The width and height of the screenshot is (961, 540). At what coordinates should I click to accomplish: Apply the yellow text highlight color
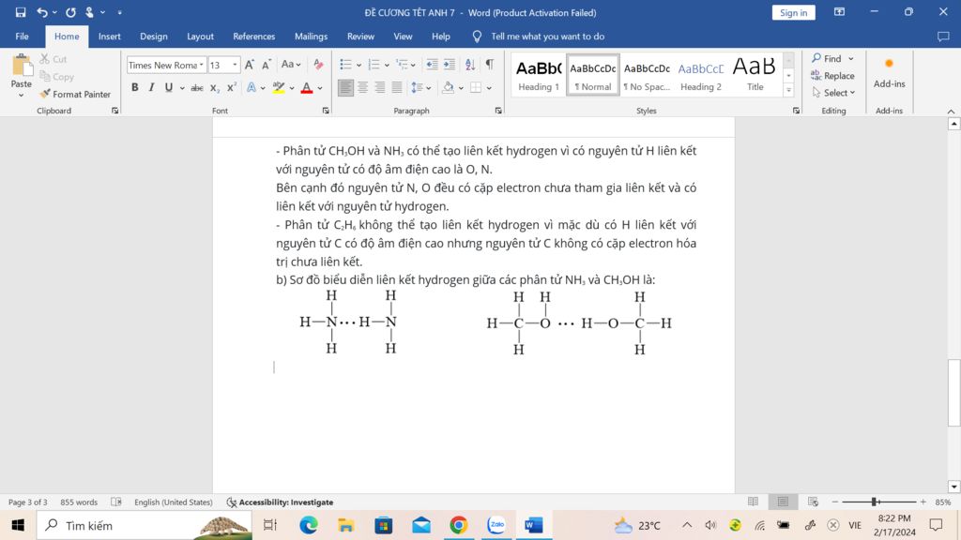tap(279, 87)
